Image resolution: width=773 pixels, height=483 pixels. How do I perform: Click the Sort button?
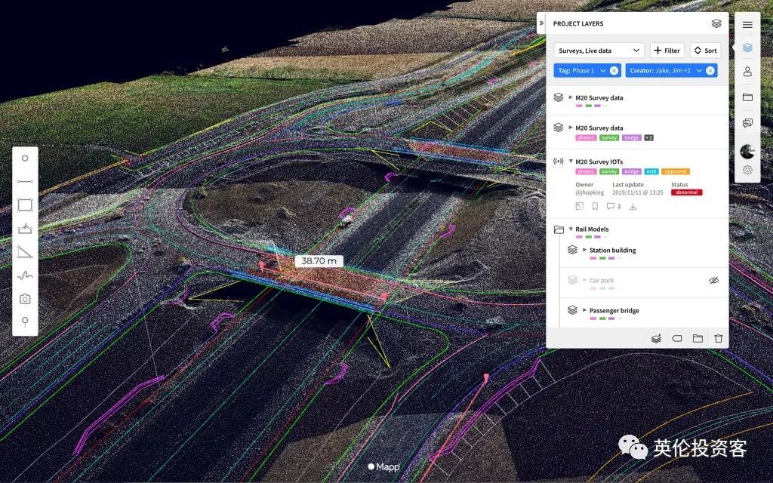(706, 51)
